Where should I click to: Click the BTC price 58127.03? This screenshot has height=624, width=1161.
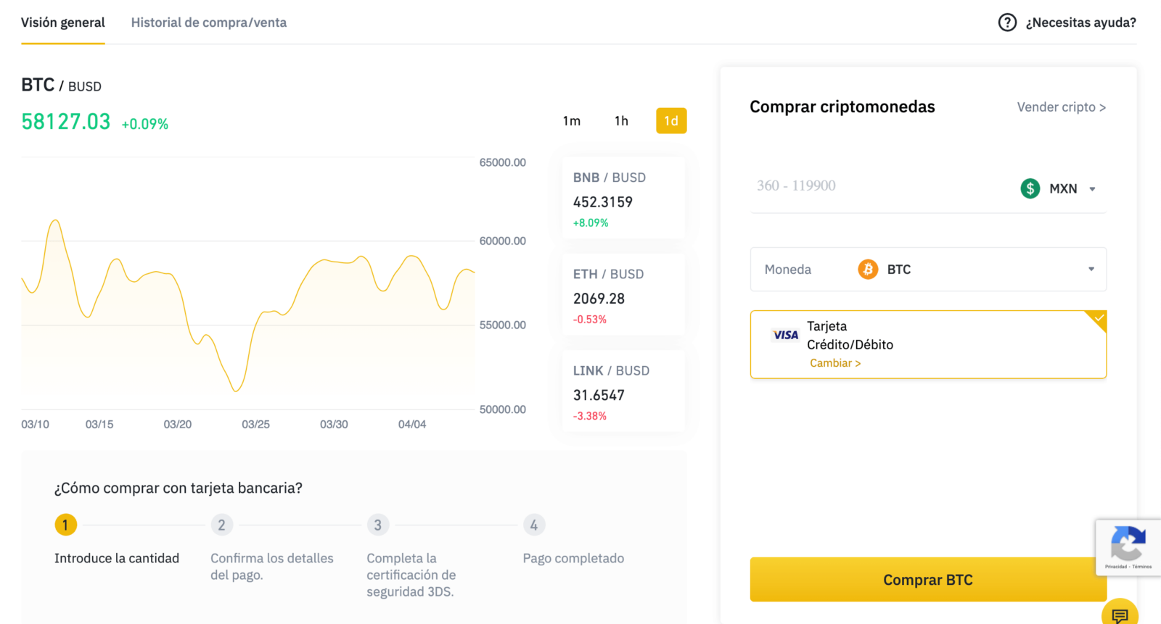click(66, 122)
